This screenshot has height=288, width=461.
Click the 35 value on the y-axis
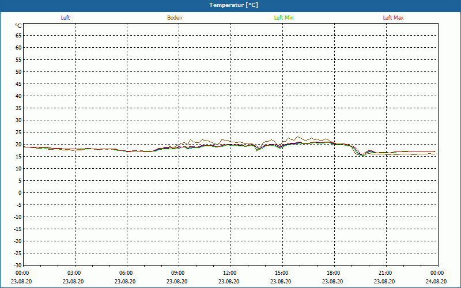pyautogui.click(x=18, y=108)
